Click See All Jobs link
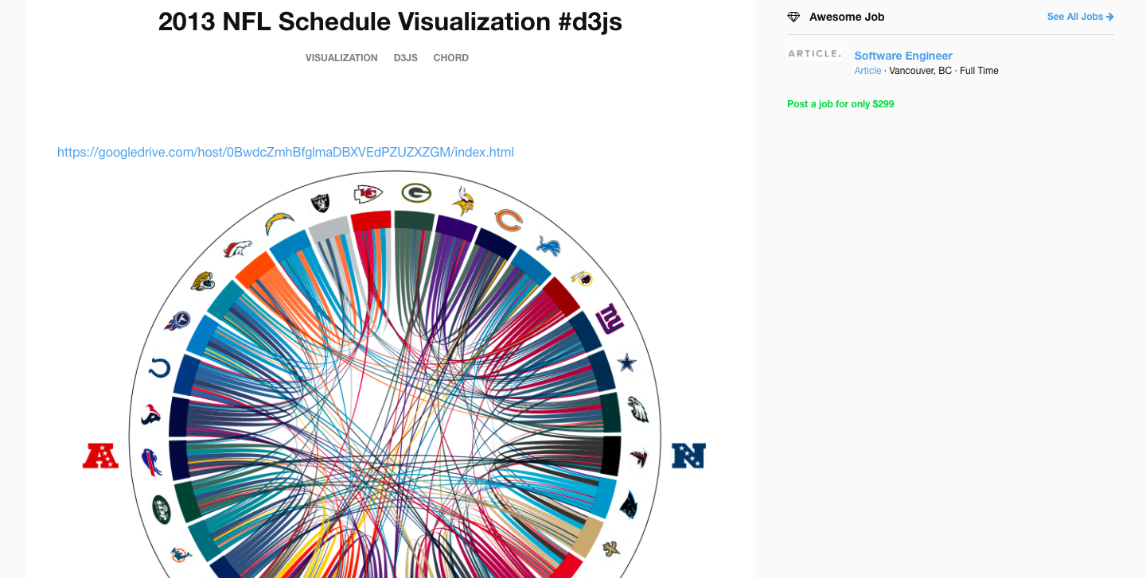The image size is (1146, 578). tap(1080, 17)
